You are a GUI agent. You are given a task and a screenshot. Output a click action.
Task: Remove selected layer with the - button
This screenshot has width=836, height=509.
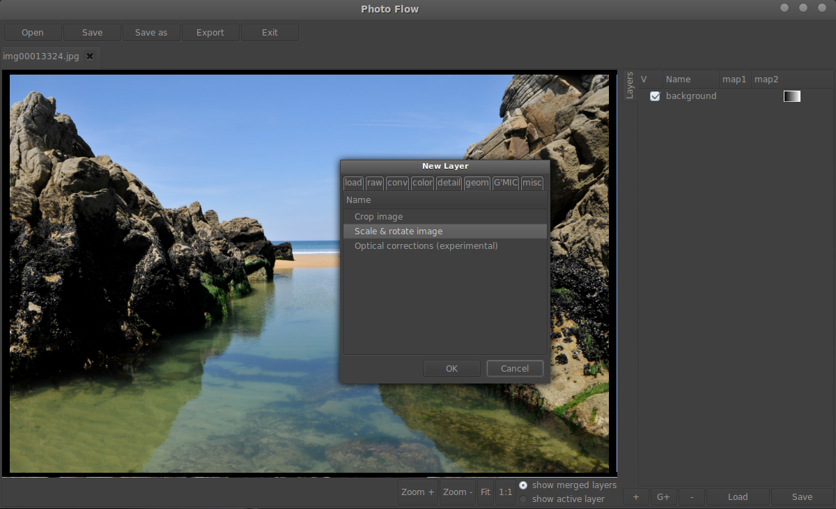pos(690,496)
